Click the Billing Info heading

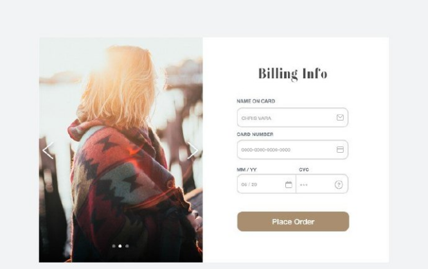pos(292,74)
